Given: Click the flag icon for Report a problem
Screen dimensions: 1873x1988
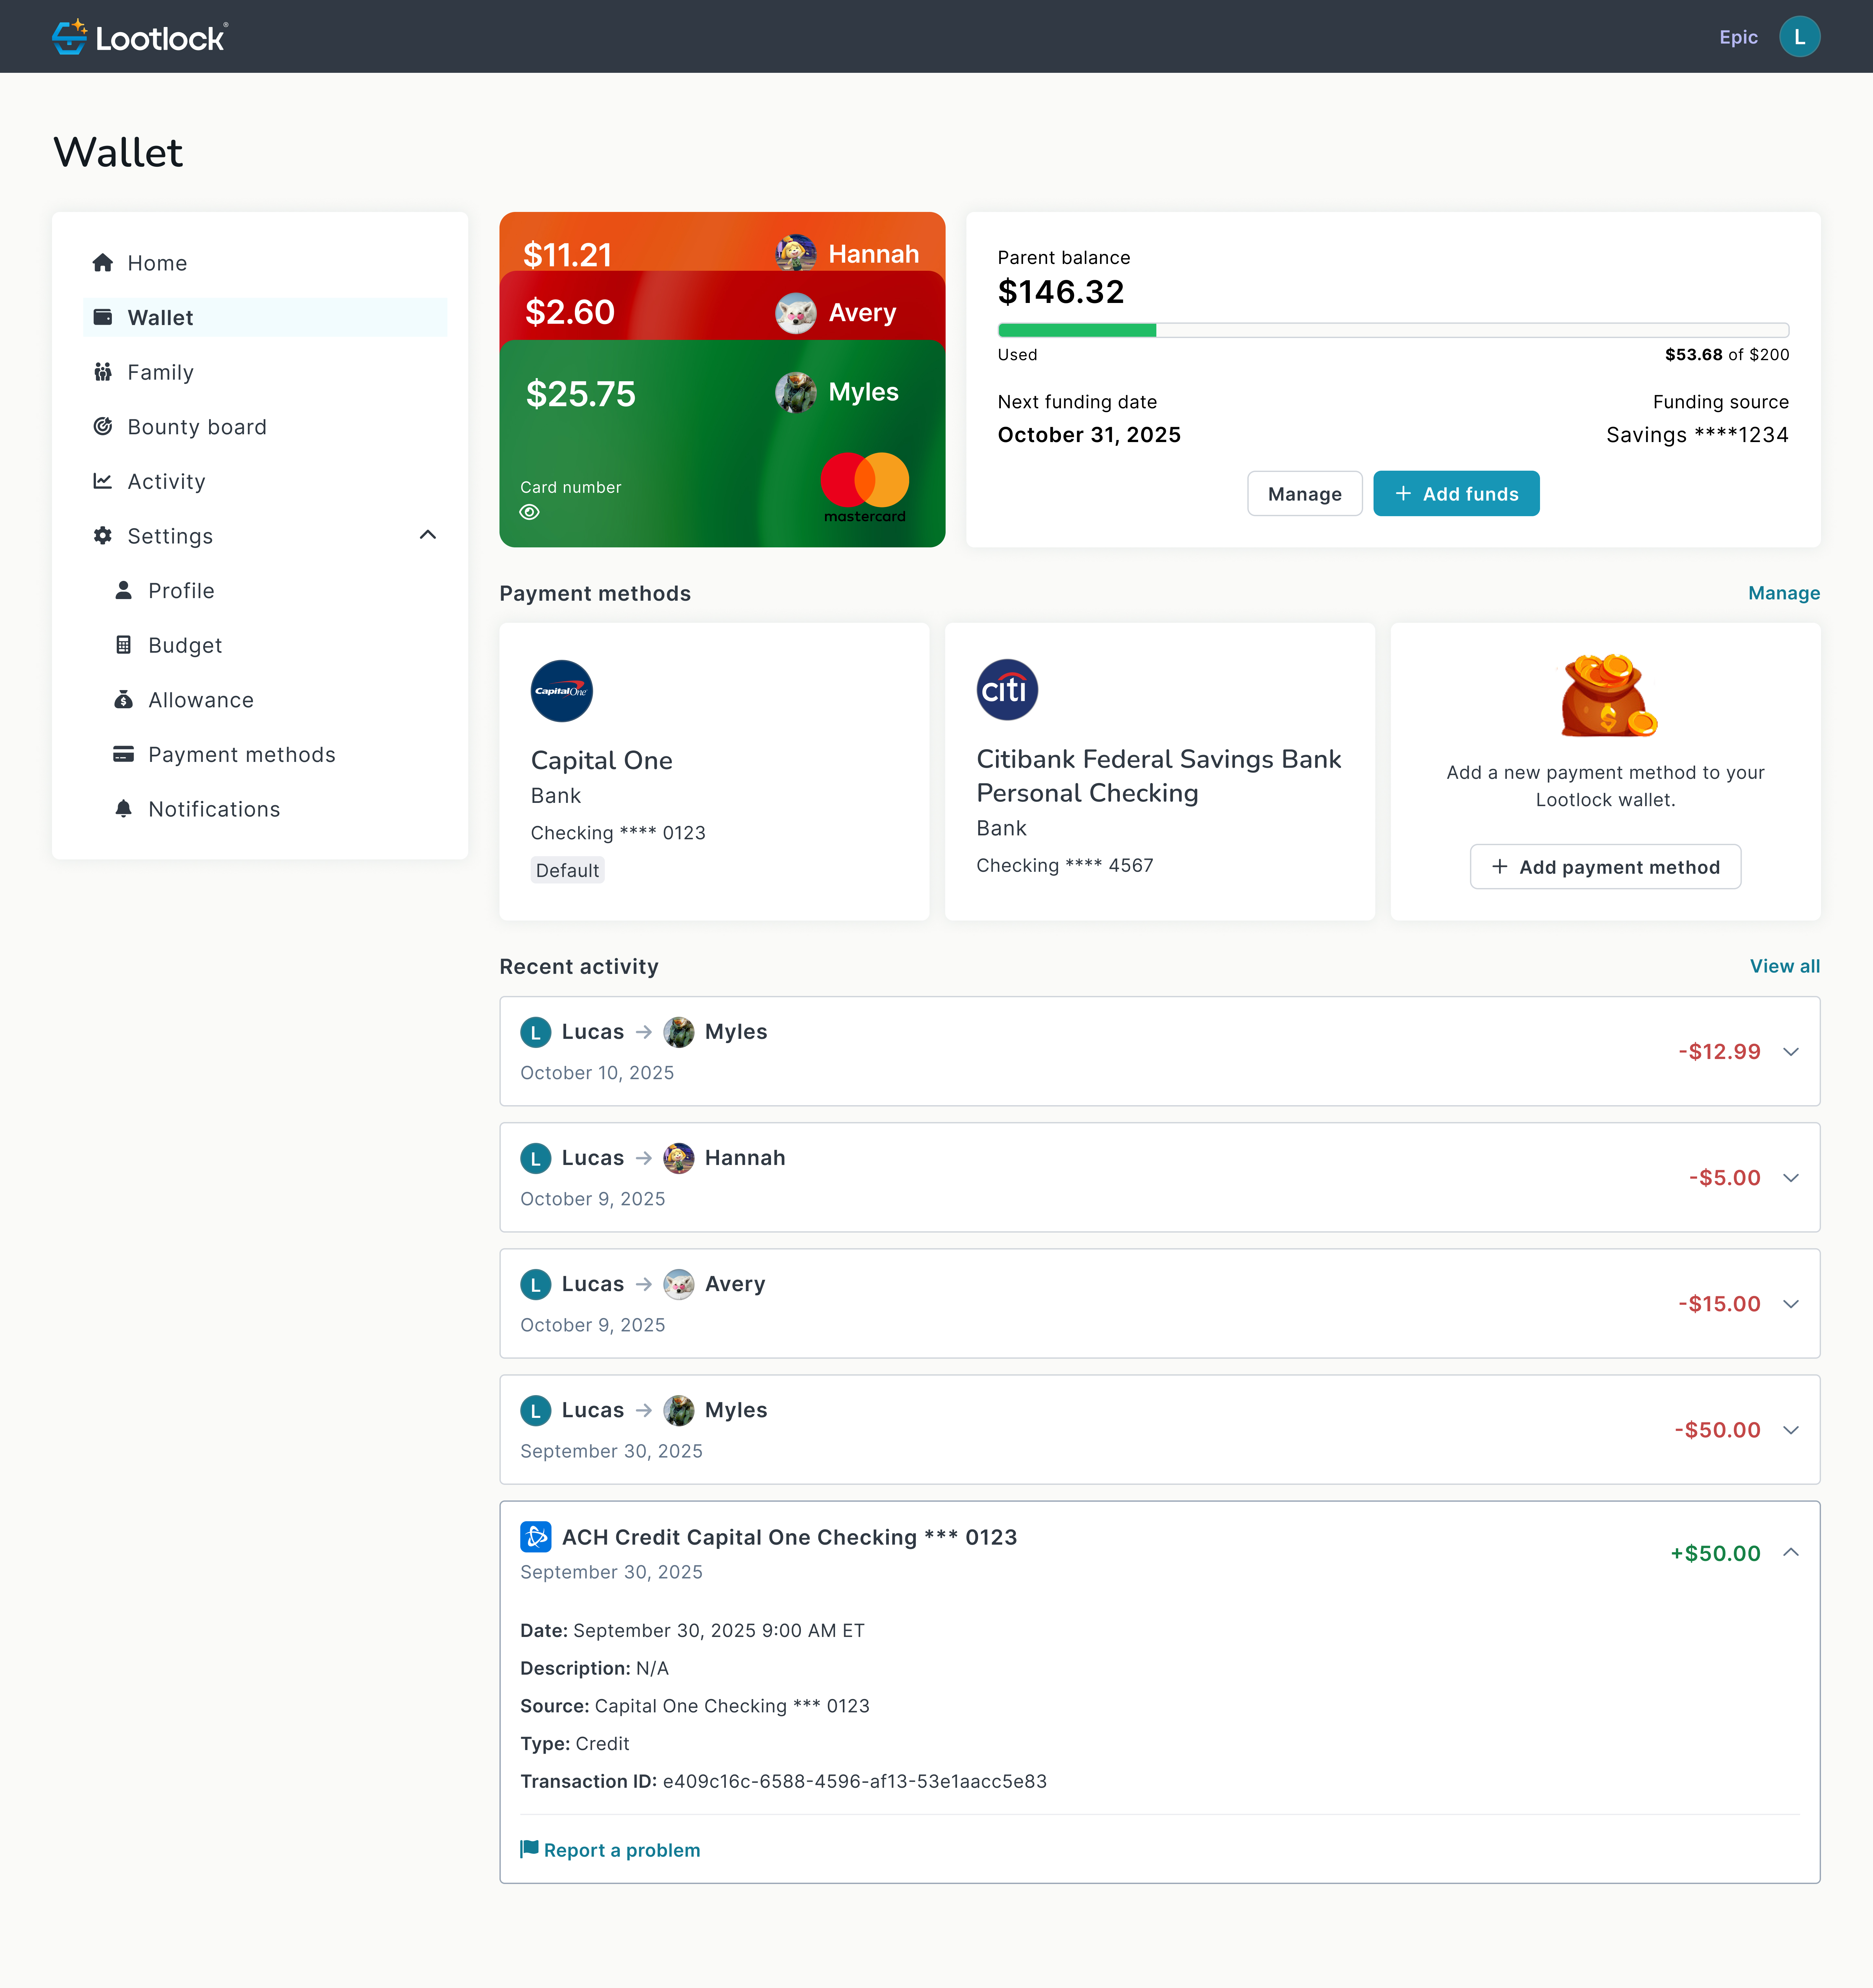Looking at the screenshot, I should click(529, 1849).
